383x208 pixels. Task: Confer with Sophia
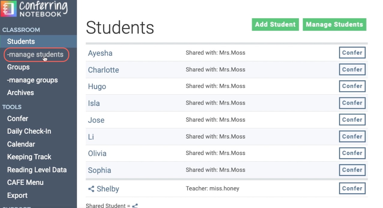pos(352,170)
